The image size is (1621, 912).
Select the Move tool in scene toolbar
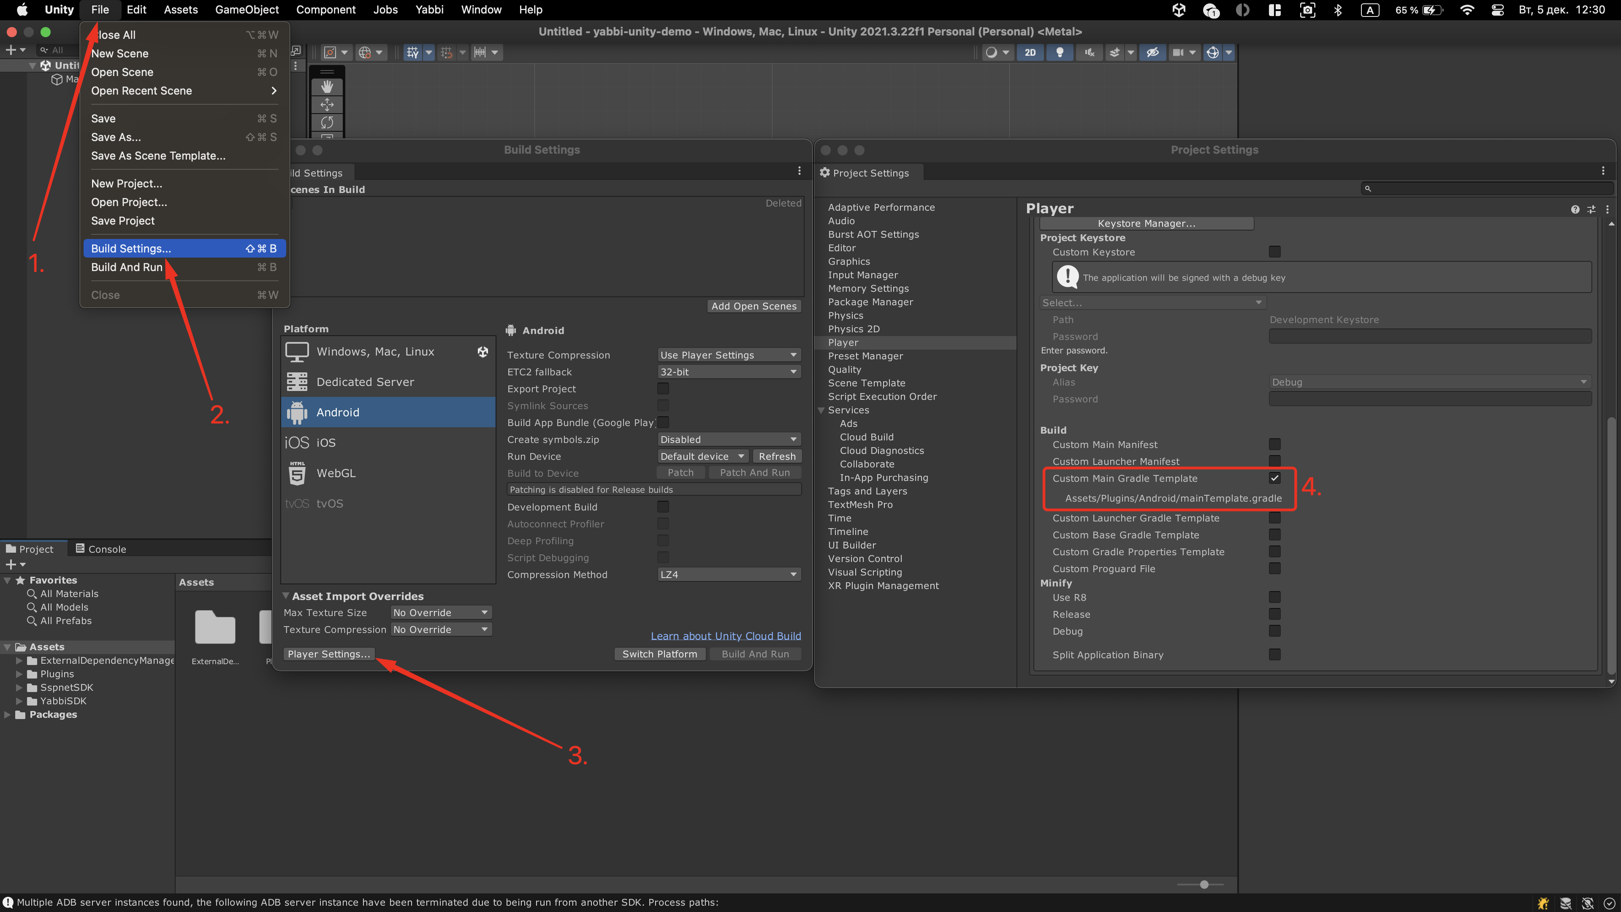pyautogui.click(x=327, y=104)
